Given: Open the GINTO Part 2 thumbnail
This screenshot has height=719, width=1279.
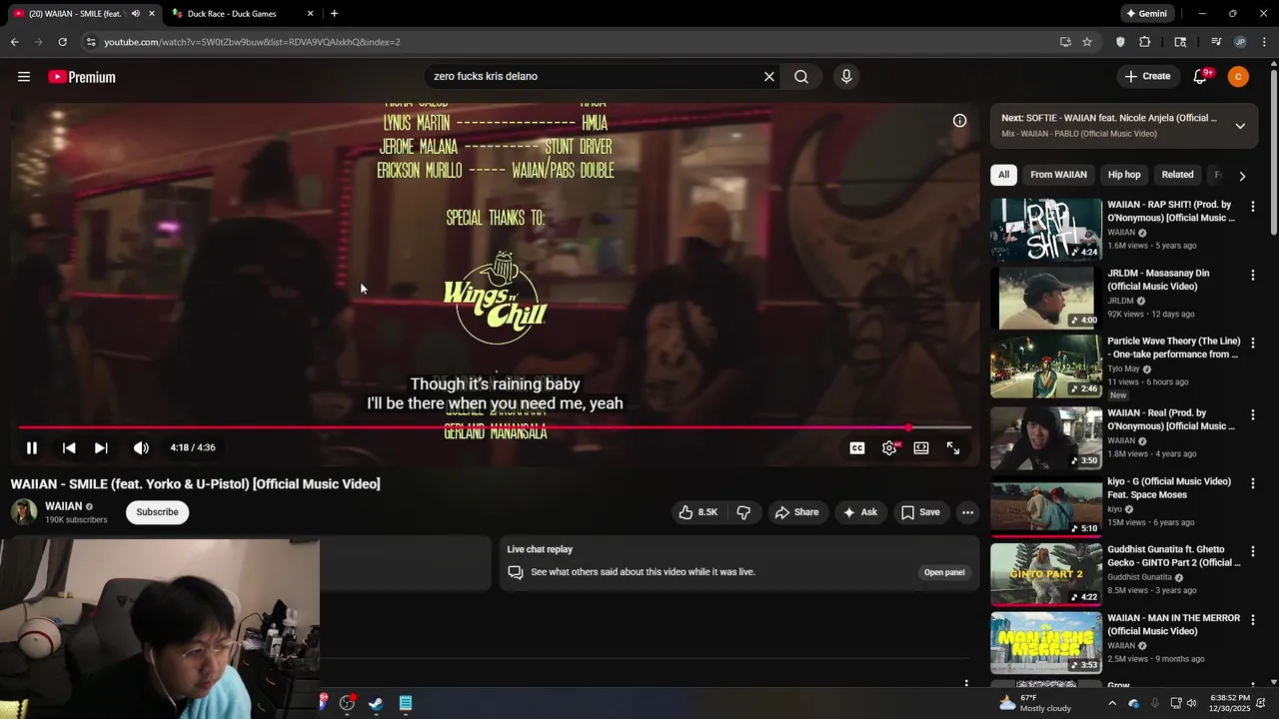Looking at the screenshot, I should (1046, 574).
